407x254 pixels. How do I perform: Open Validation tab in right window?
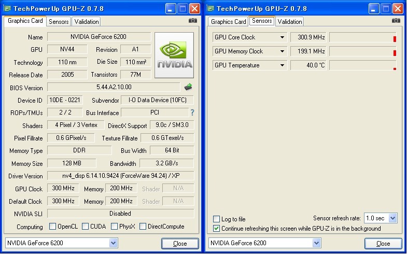(x=290, y=22)
